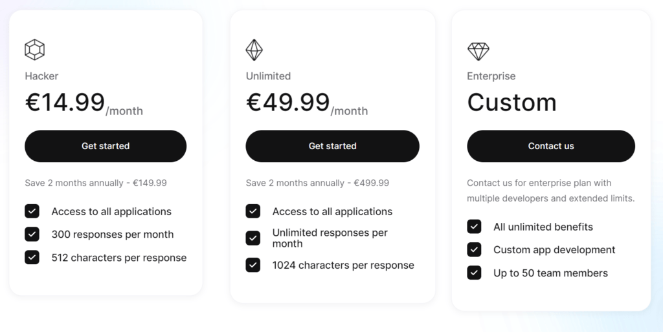Click the 'Unlimited responses per month' checkbox
Screen dimensions: 663x332
(x=253, y=238)
